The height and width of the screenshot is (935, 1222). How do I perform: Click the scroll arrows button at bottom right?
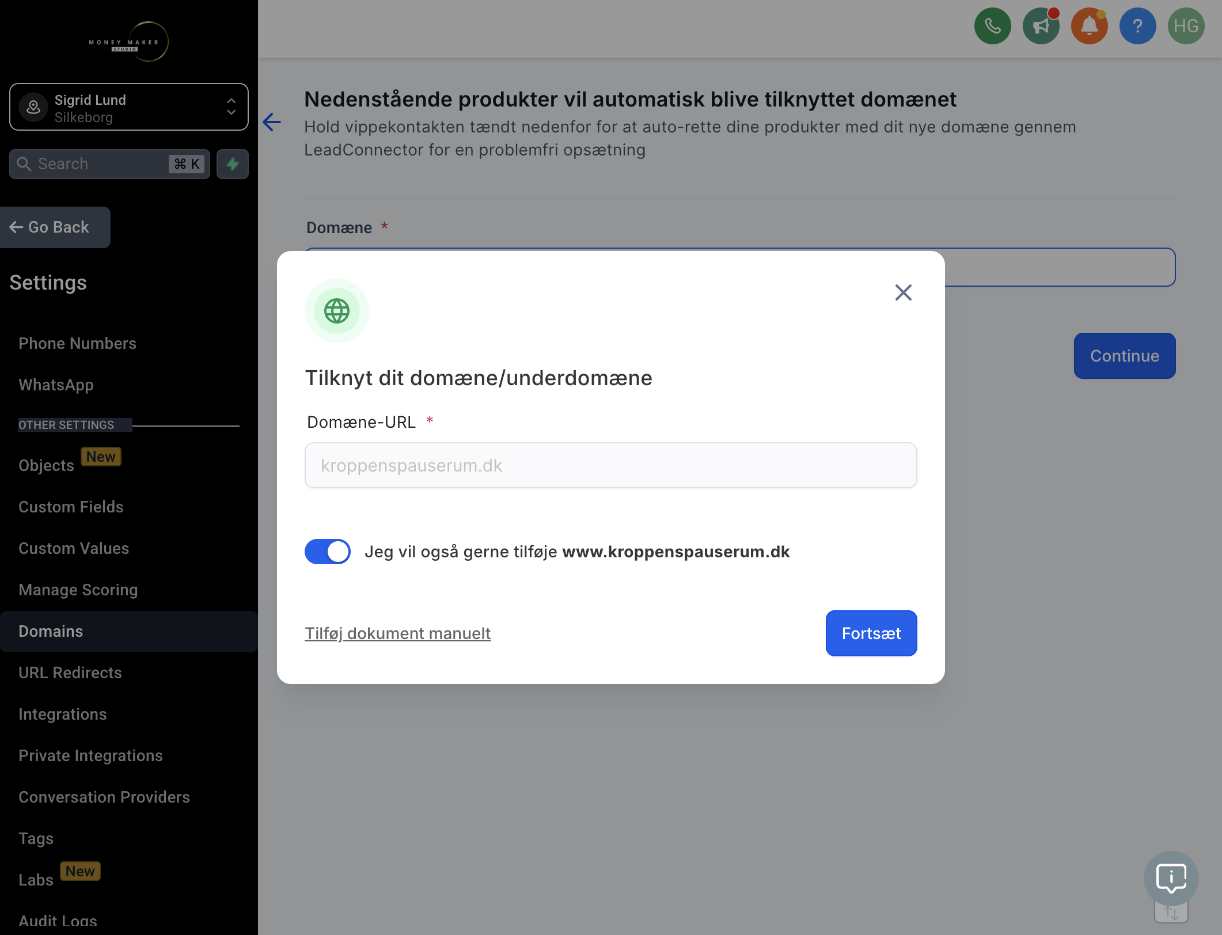coord(1171,914)
